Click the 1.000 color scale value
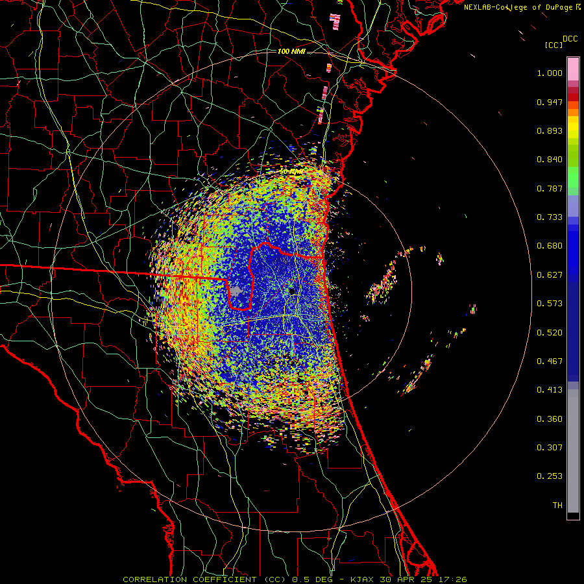 pyautogui.click(x=550, y=73)
